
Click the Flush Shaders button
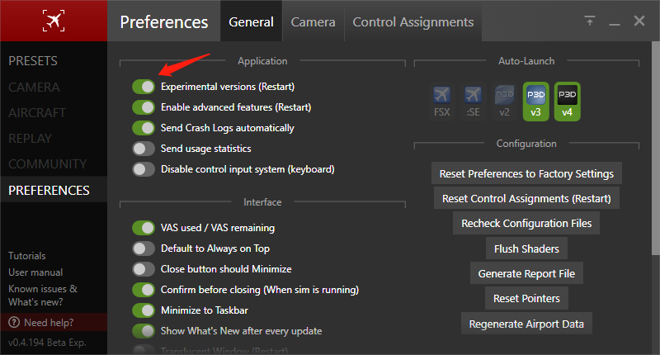(526, 248)
